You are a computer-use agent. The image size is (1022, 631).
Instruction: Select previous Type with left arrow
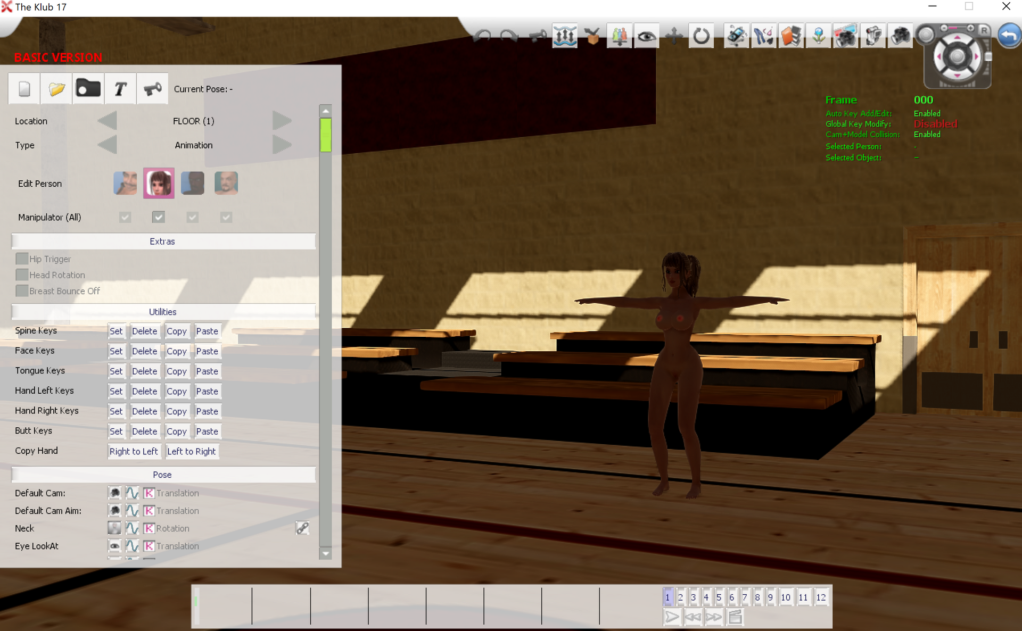[108, 145]
